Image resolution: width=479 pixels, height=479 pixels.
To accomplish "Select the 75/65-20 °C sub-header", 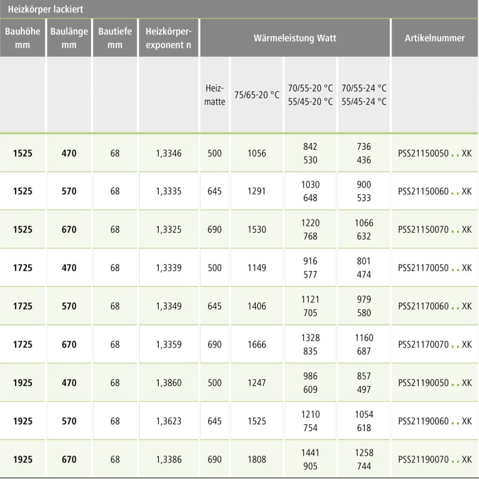I will tap(257, 95).
